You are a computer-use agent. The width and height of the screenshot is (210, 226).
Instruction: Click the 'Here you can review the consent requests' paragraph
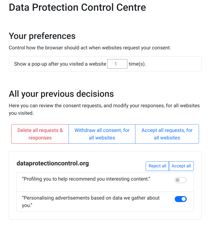[x=104, y=106]
